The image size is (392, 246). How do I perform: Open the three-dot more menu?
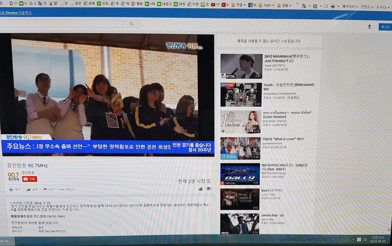coord(62,190)
